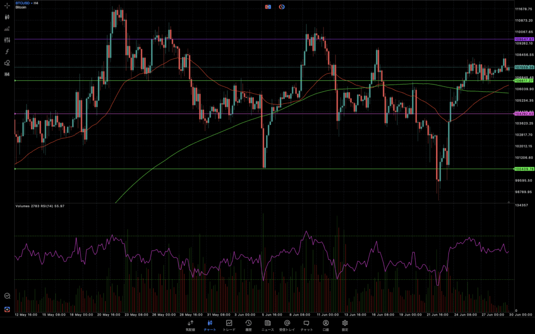Click the 12 May 16:00 time label

26,315
